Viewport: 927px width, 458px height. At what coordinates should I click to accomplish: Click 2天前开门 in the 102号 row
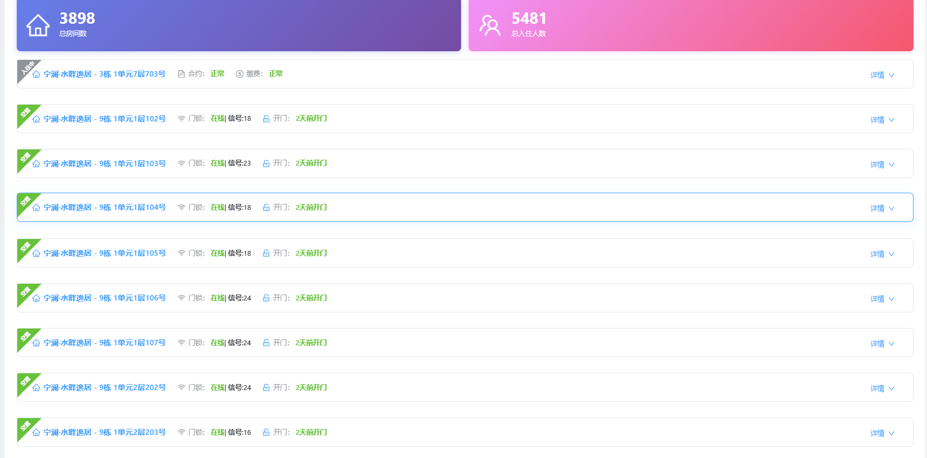pyautogui.click(x=311, y=119)
